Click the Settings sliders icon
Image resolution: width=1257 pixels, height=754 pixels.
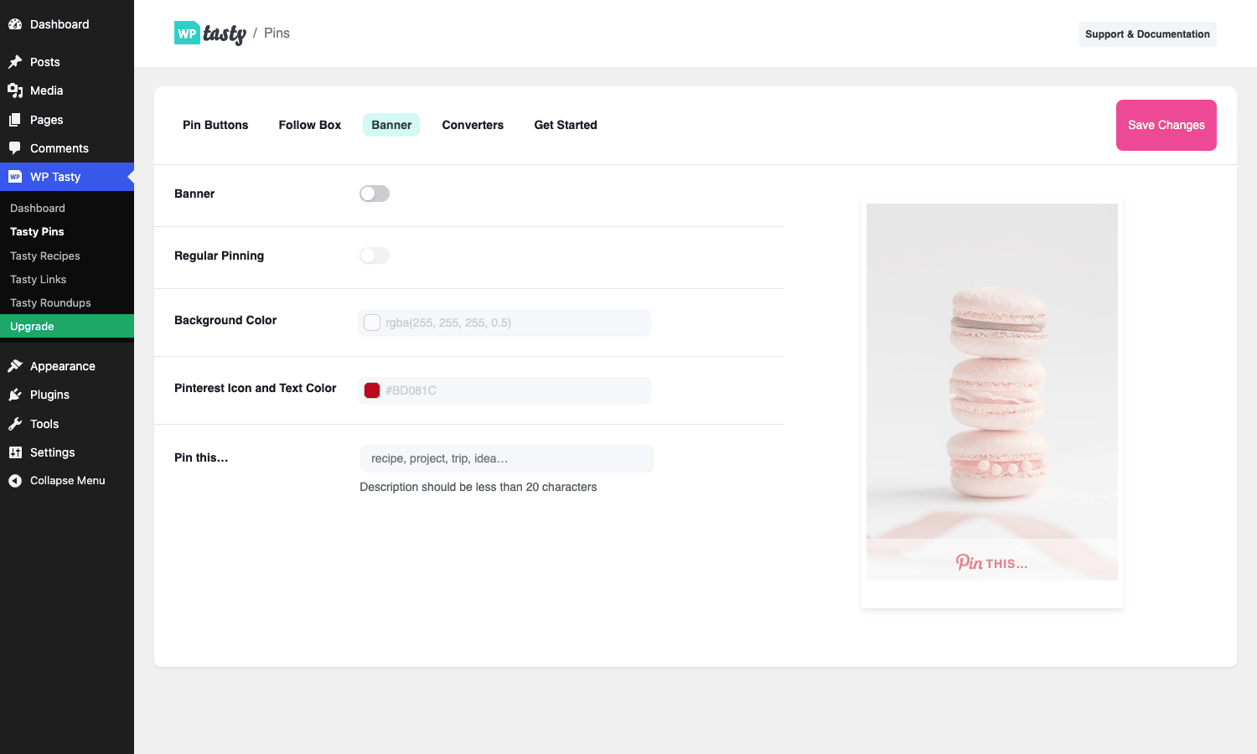click(15, 452)
